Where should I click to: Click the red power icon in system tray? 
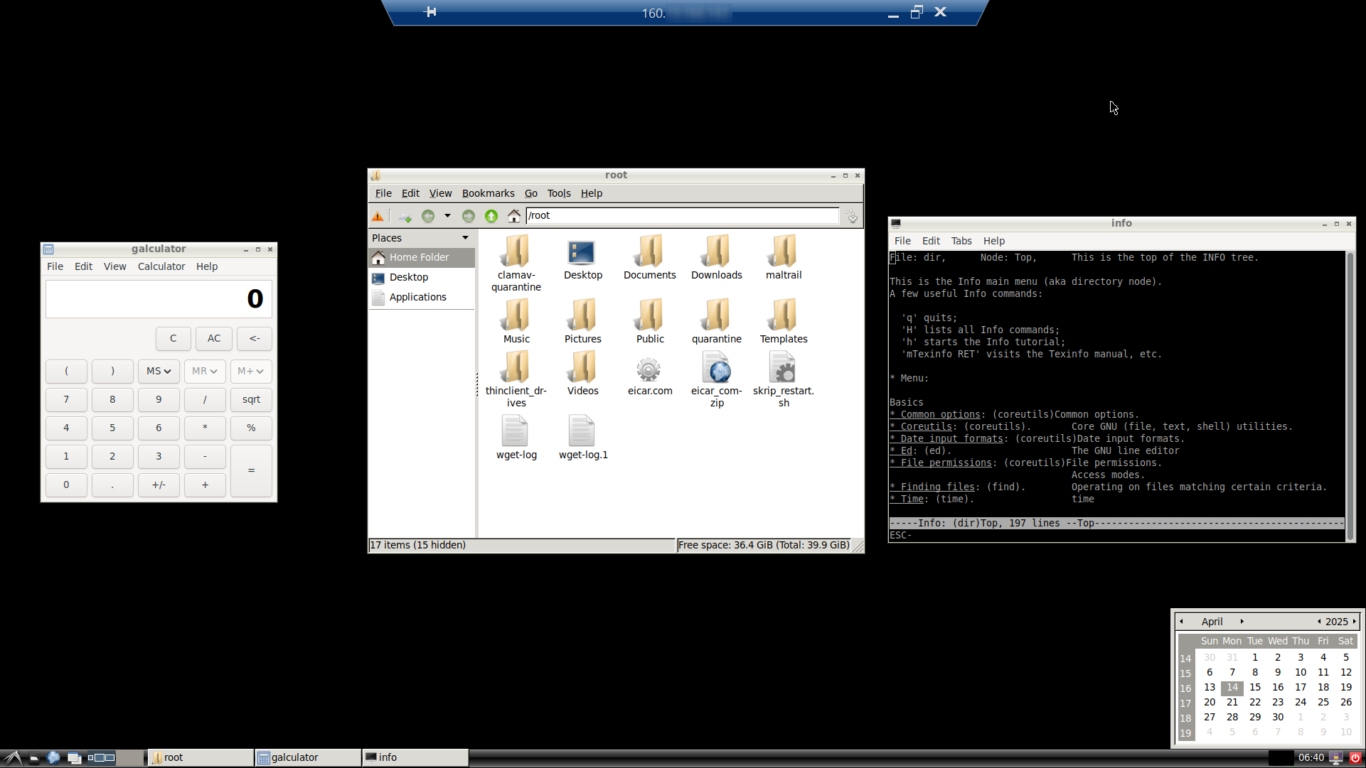coord(1355,758)
